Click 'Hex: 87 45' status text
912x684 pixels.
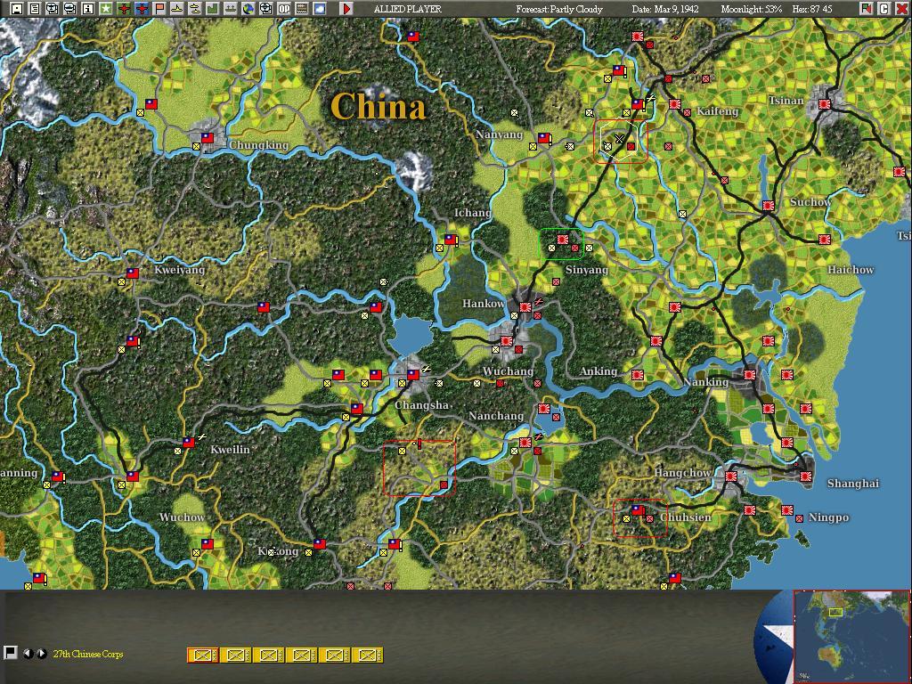coord(812,9)
